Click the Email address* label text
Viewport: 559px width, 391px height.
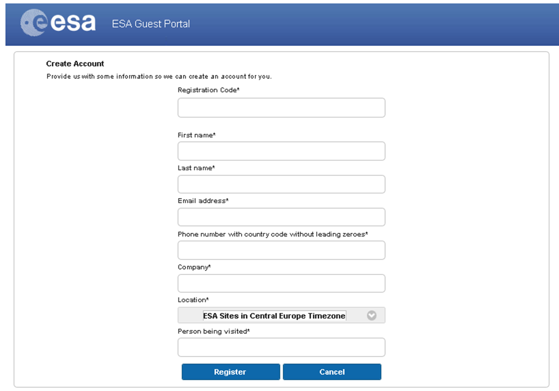pyautogui.click(x=203, y=201)
